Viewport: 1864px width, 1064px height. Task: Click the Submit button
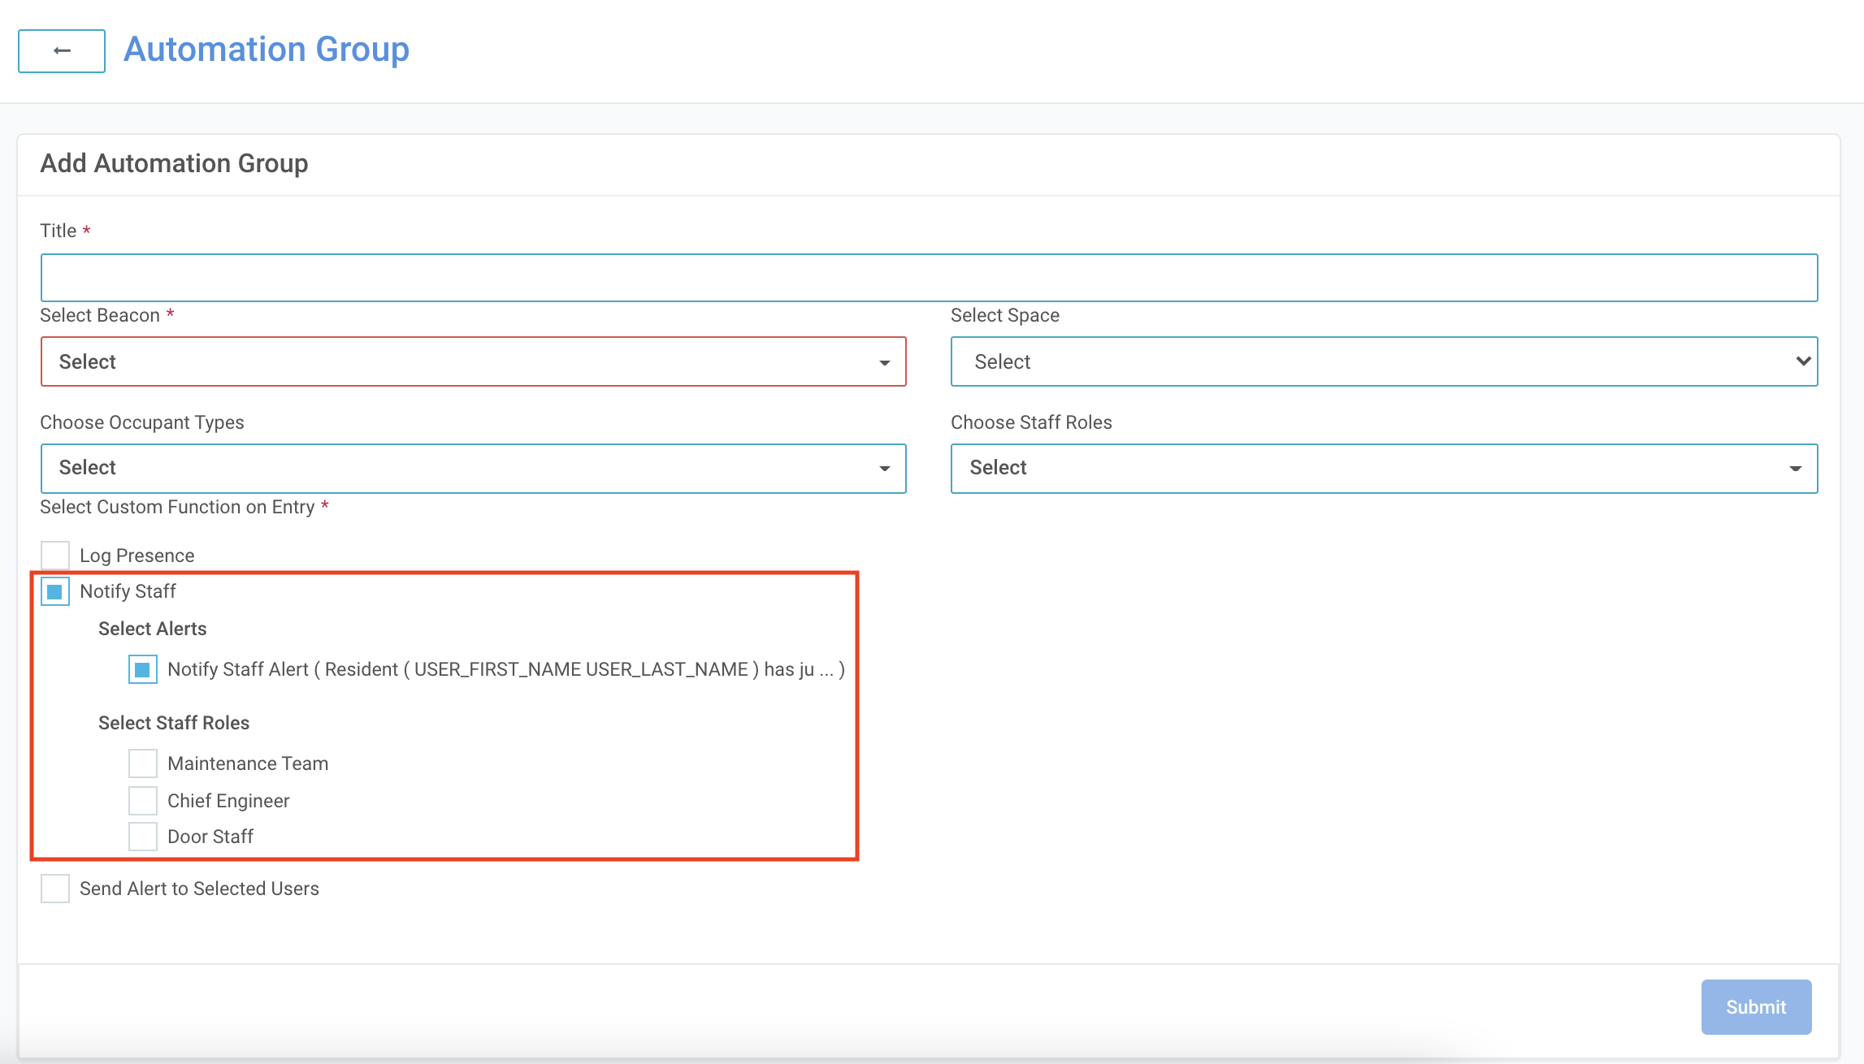pos(1756,1007)
